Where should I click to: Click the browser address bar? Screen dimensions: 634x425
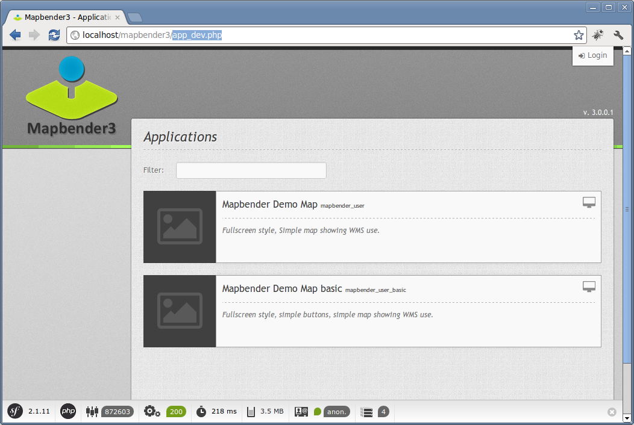tap(326, 35)
